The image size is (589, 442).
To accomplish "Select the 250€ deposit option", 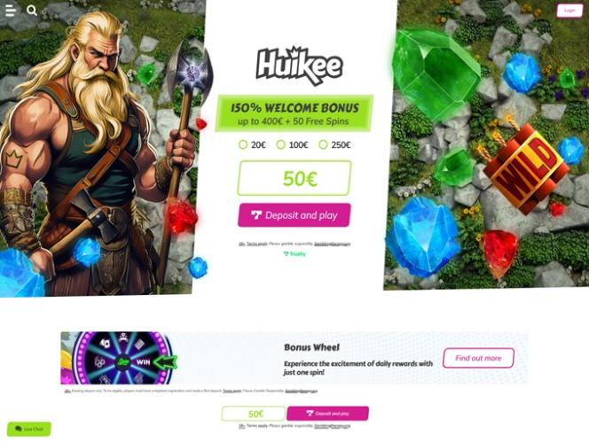I will click(x=334, y=145).
